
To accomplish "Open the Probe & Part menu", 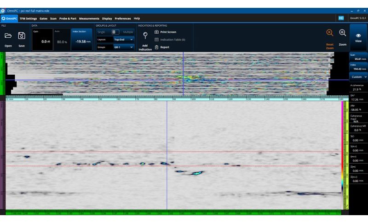I will pyautogui.click(x=68, y=18).
